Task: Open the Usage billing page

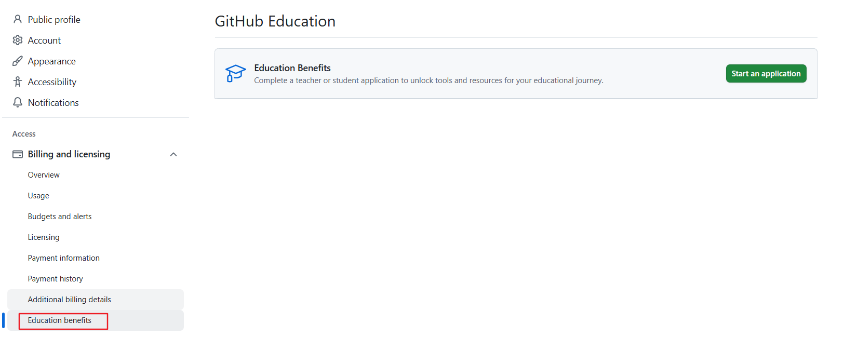Action: (38, 196)
